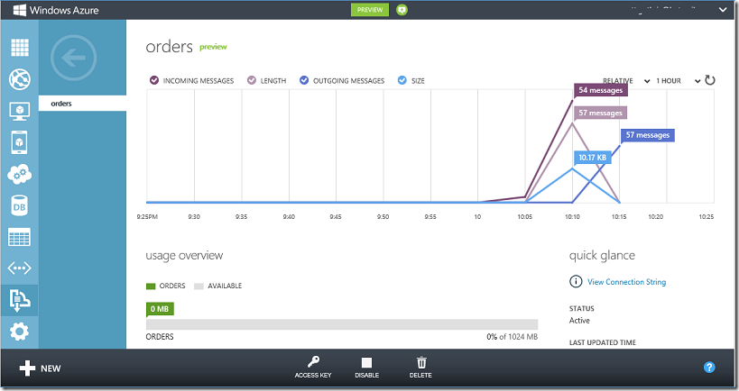
Task: Click the View Connection String info icon
Action: pos(576,281)
